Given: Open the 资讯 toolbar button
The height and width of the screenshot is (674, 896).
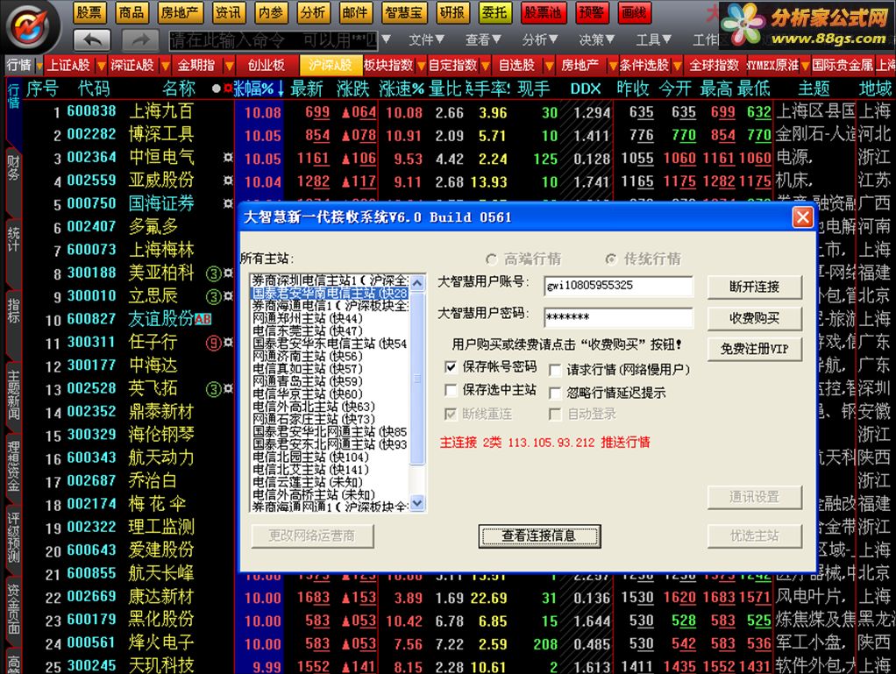Looking at the screenshot, I should click(x=229, y=12).
